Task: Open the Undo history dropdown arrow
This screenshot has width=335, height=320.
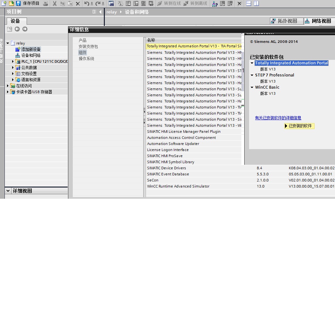Action: click(x=92, y=4)
